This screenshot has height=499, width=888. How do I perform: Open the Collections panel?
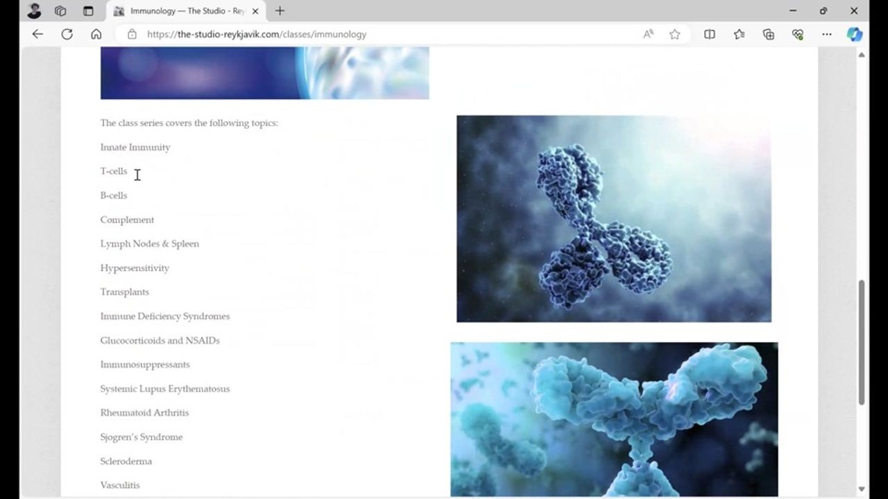(x=768, y=34)
